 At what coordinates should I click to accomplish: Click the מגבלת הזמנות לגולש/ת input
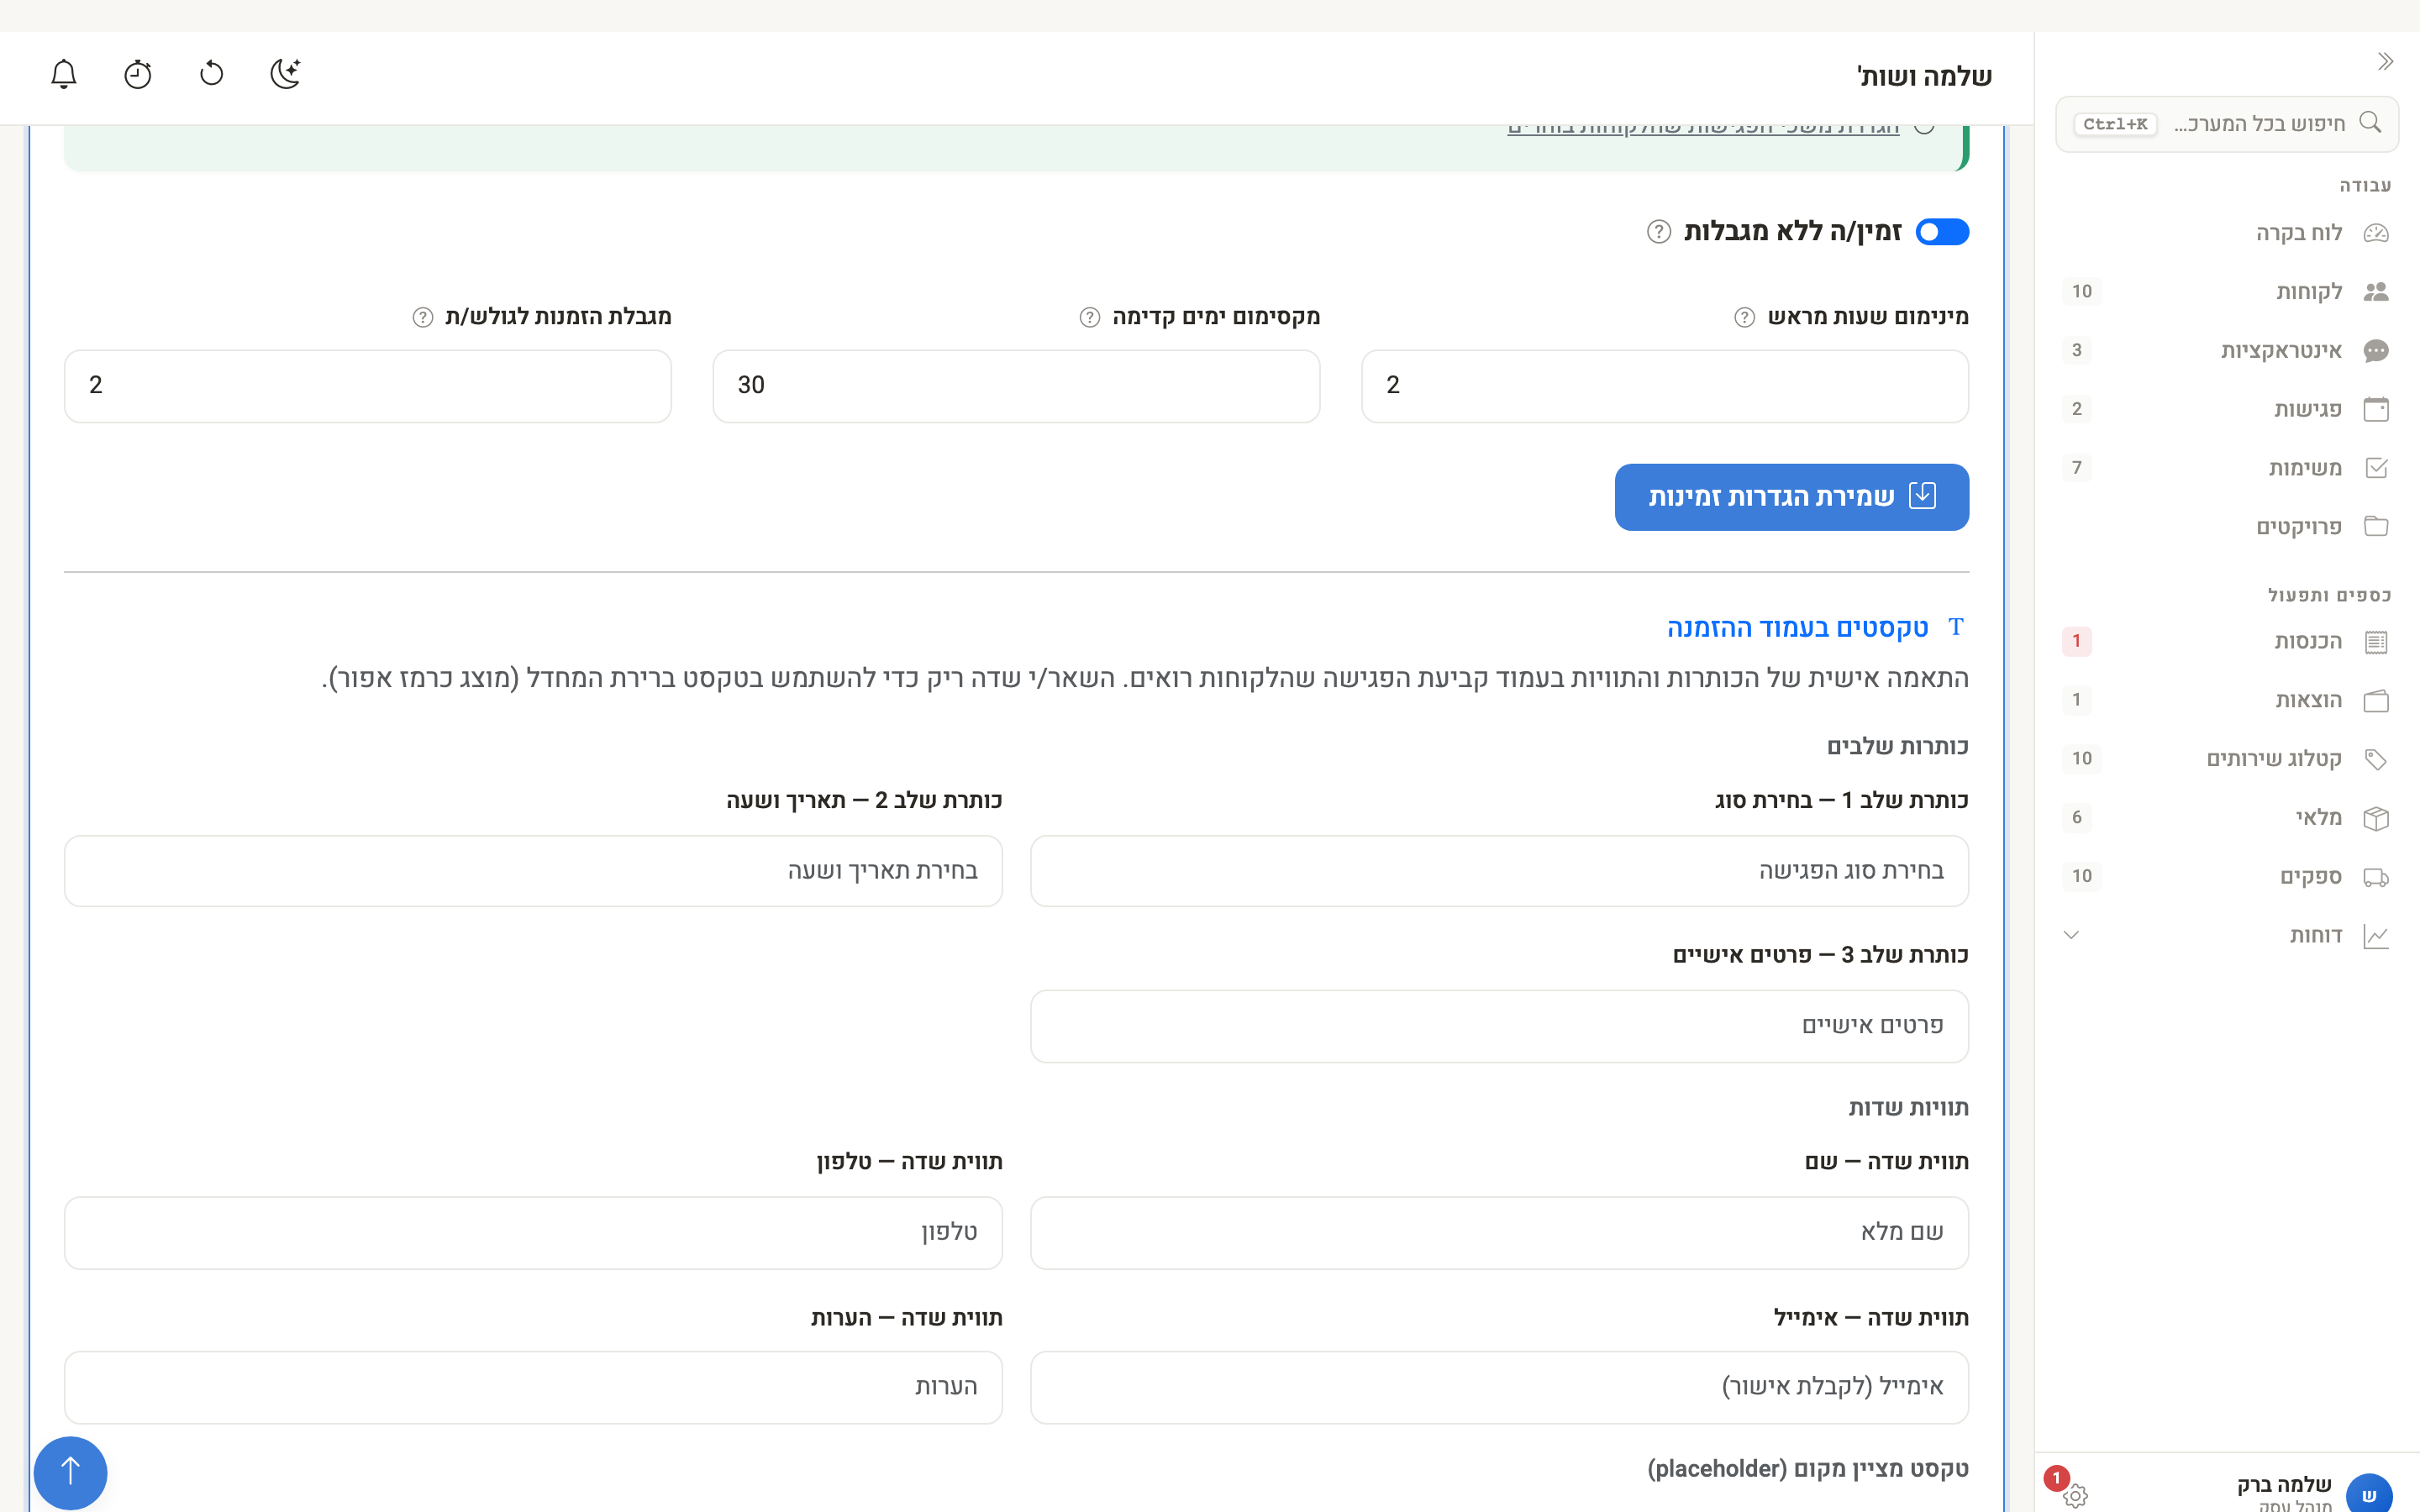(x=368, y=386)
